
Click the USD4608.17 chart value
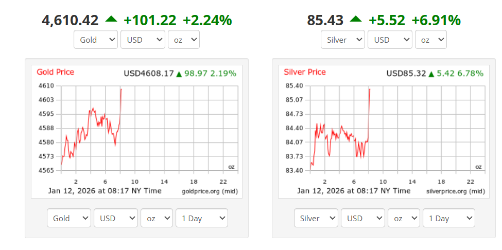pos(149,74)
